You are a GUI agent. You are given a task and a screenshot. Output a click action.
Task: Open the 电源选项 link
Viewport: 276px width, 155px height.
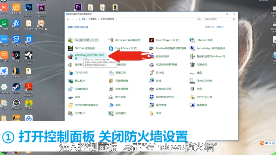click(x=202, y=65)
